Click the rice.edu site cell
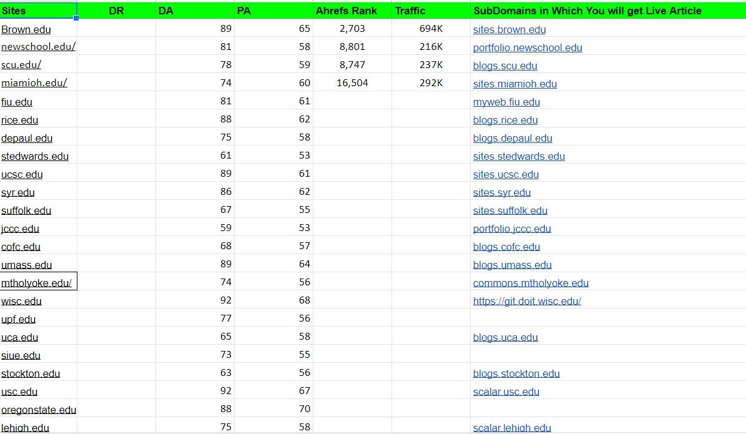The image size is (746, 434). click(38, 119)
